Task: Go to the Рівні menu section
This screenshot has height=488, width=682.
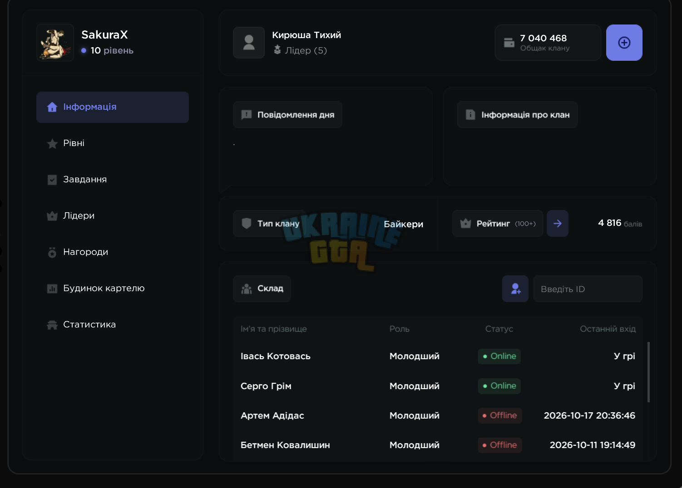Action: tap(113, 143)
